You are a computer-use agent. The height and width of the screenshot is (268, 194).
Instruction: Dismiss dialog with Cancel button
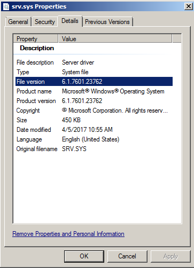point(127,256)
